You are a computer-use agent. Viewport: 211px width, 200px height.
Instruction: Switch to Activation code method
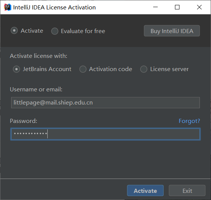point(83,69)
